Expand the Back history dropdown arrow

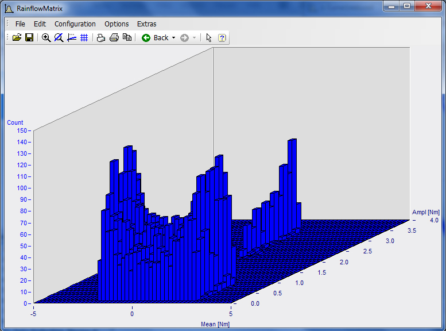click(x=173, y=37)
